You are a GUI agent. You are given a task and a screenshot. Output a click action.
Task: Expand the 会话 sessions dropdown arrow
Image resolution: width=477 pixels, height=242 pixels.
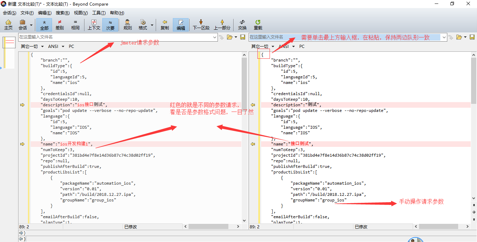(31, 25)
